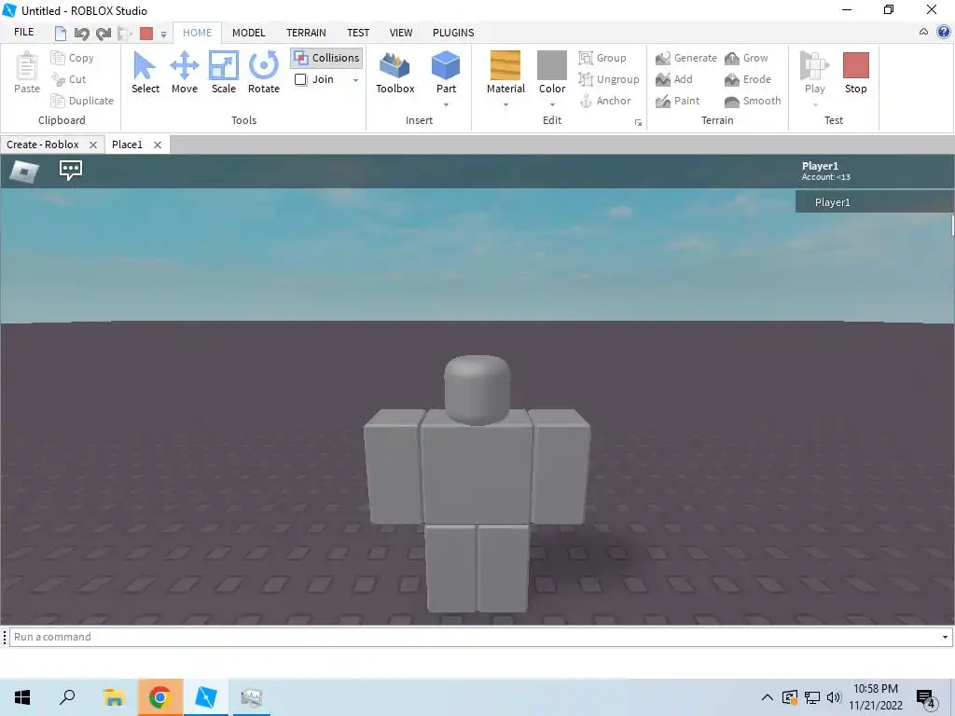Switch to the Create - Roblox document tab

pos(43,145)
